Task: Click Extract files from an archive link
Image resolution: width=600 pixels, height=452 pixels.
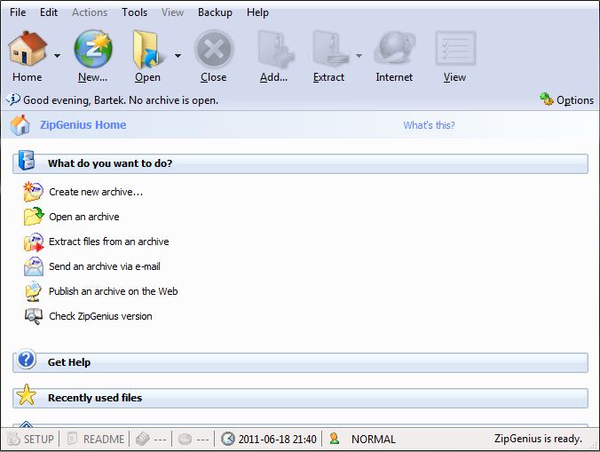Action: pyautogui.click(x=108, y=242)
